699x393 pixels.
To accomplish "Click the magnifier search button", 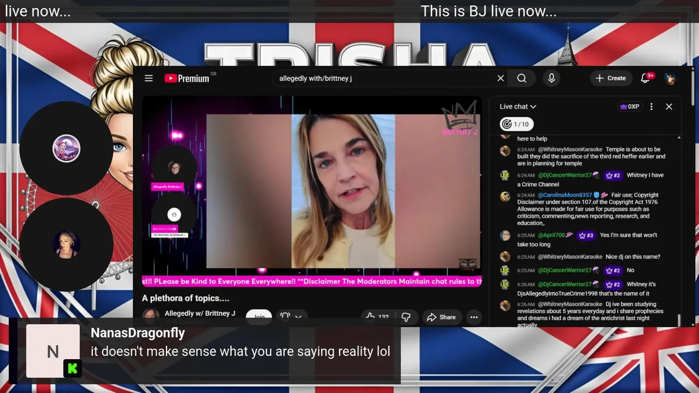I will point(522,78).
